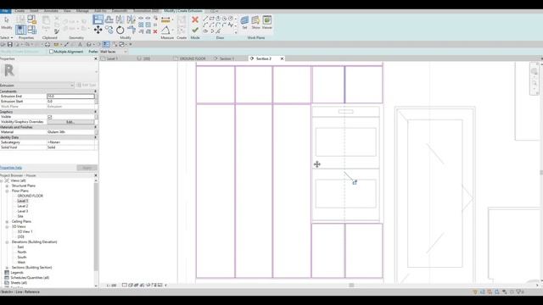Collapse the Constraints section in Properties
Image resolution: width=543 pixels, height=305 pixels.
coord(96,91)
